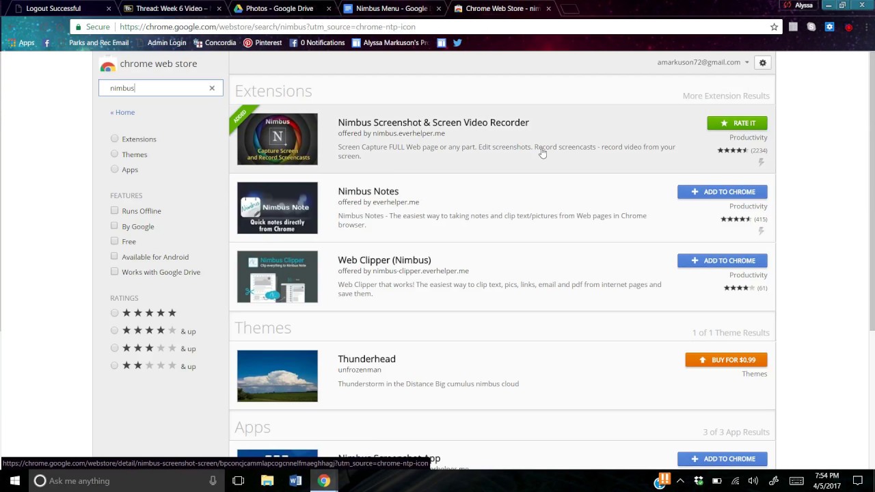
Task: Open the amarkuson72@gmail.com account dropdown
Action: tap(703, 62)
